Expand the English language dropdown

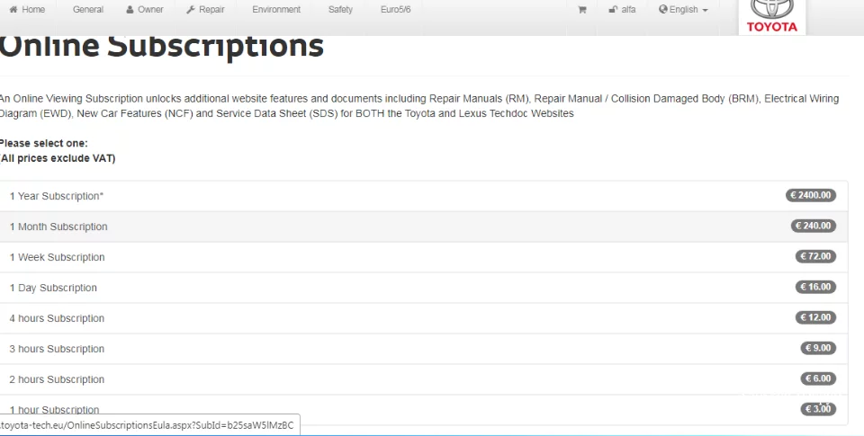click(x=683, y=9)
